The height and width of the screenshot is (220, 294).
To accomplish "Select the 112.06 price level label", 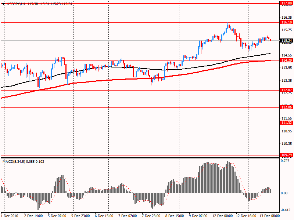I will (x=286, y=107).
